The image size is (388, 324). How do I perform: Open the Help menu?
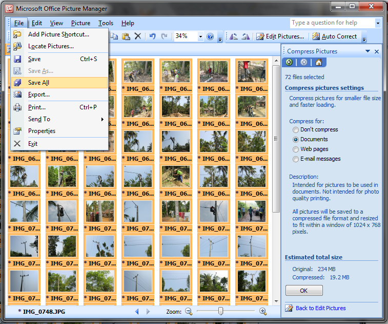128,23
